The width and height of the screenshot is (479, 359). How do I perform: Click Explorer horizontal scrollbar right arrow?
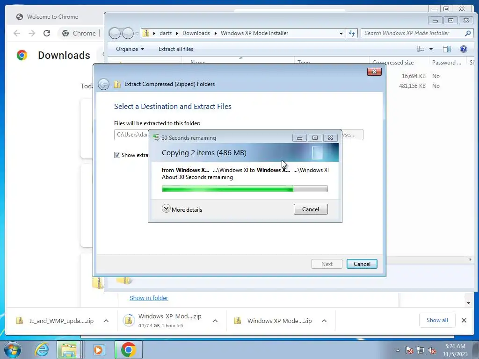pos(470,259)
